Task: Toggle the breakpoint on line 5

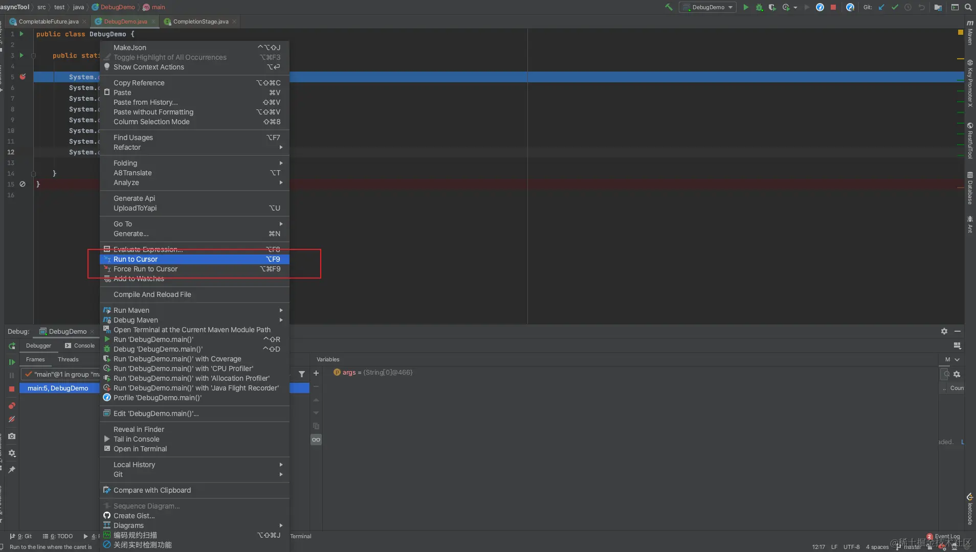Action: pyautogui.click(x=23, y=77)
